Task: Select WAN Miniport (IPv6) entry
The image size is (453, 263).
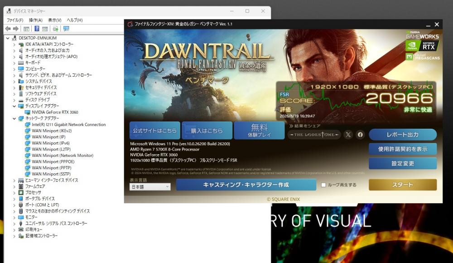Action: click(x=51, y=143)
